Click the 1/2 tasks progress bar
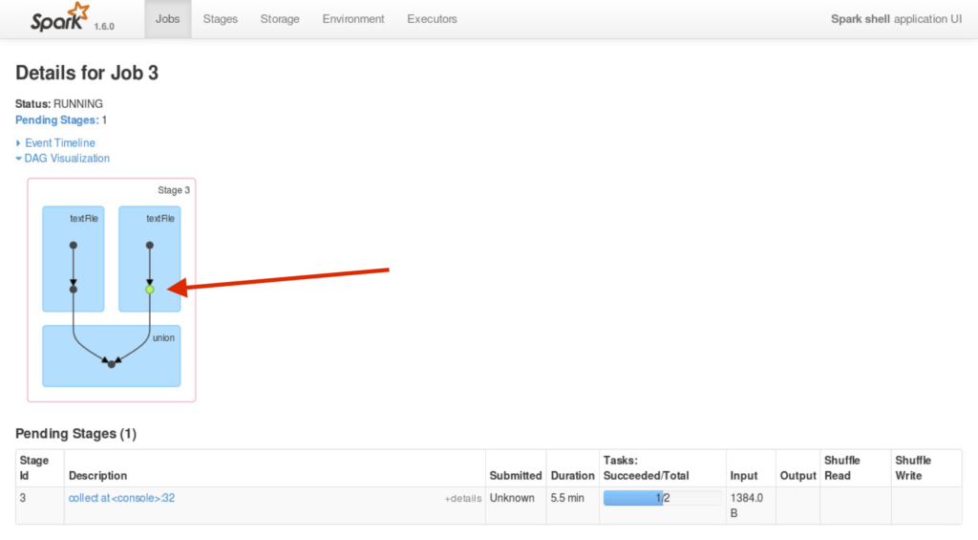Viewport: 978px width, 540px height. pyautogui.click(x=663, y=498)
